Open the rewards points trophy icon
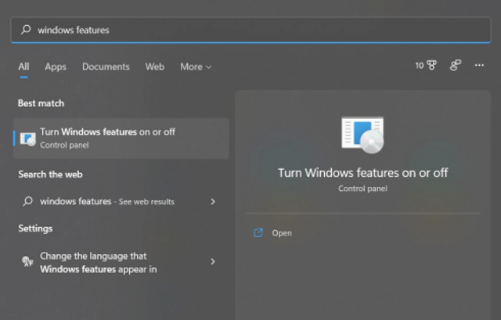 (431, 66)
